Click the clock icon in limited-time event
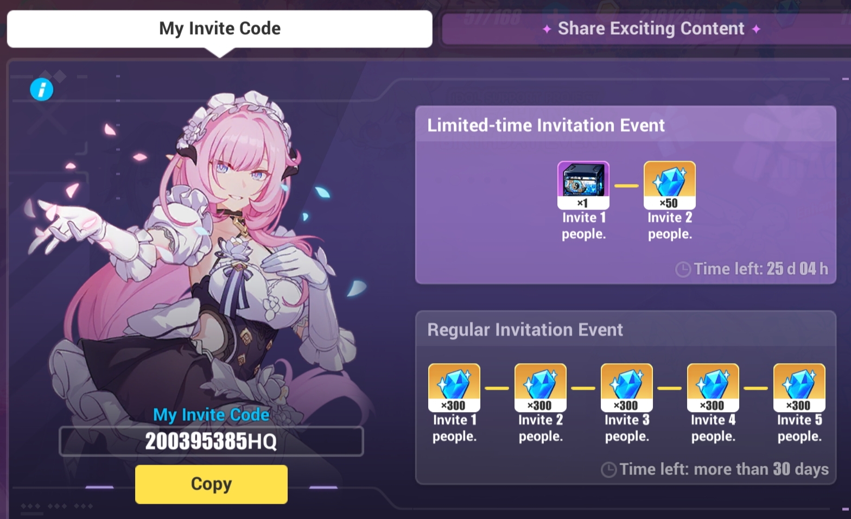This screenshot has width=851, height=519. [x=683, y=269]
